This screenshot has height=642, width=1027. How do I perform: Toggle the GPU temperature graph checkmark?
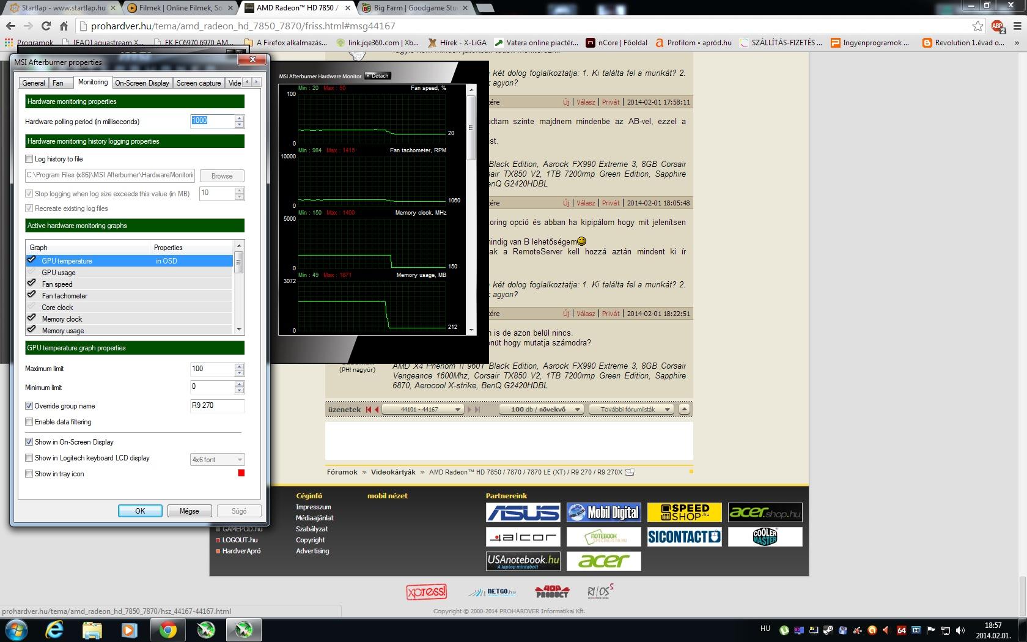32,260
